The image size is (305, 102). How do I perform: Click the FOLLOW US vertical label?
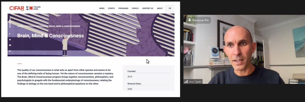pyautogui.click(x=10, y=23)
